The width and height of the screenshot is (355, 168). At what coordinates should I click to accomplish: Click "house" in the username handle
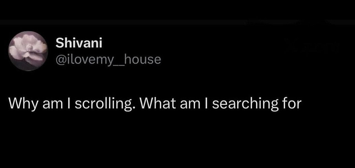coord(143,60)
